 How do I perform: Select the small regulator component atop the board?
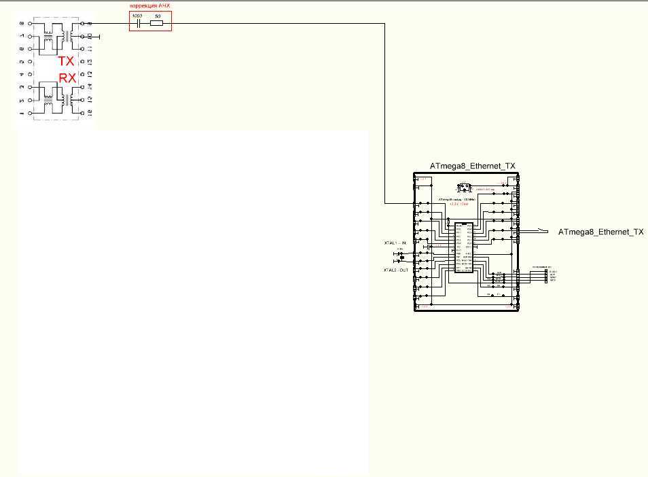[465, 187]
